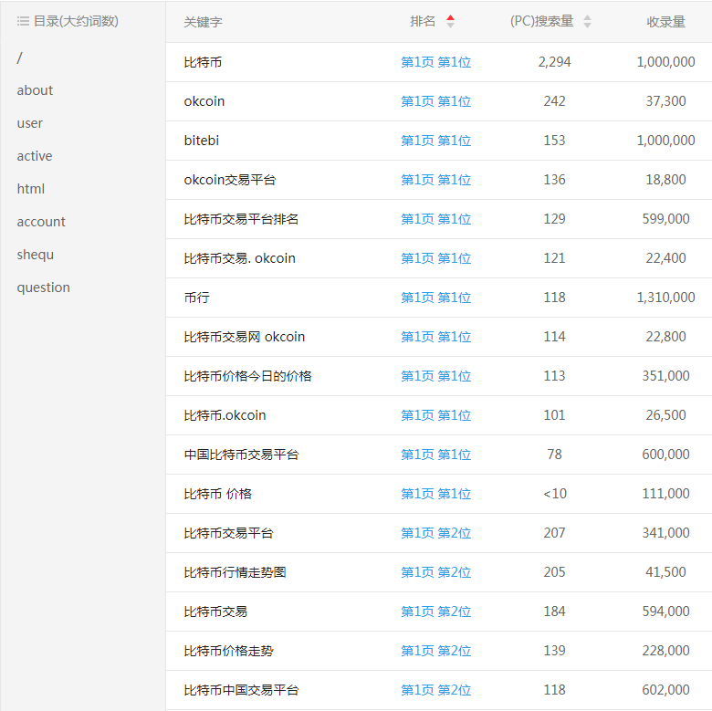The width and height of the screenshot is (712, 711).
Task: Open the html directory entry
Action: pos(30,189)
